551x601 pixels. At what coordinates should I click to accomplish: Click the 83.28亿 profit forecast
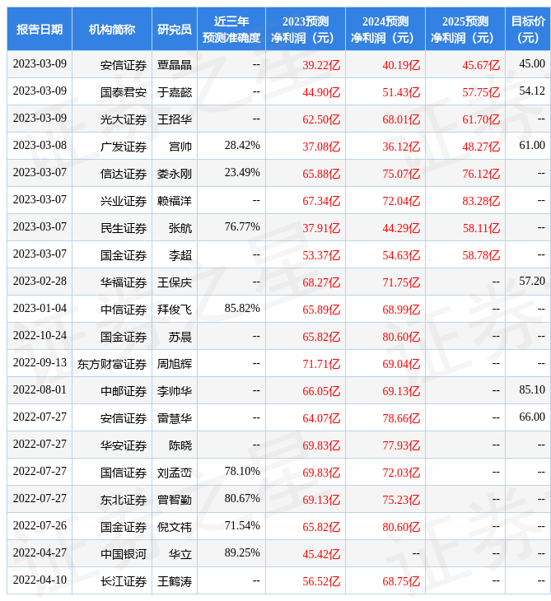pyautogui.click(x=481, y=201)
